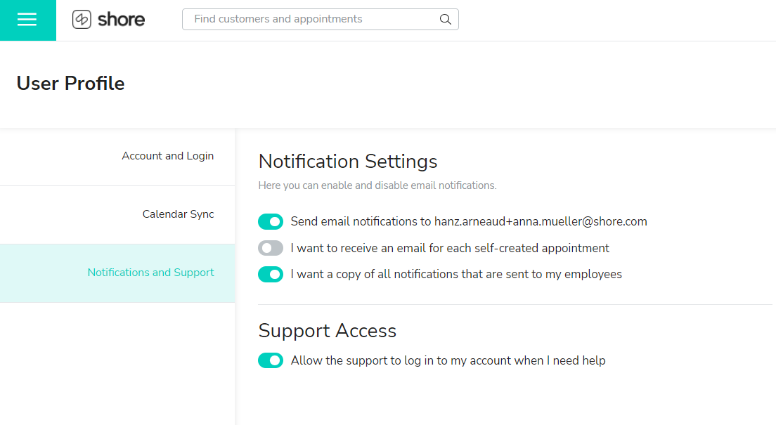
Task: Focus the customers and appointments search field
Action: (321, 19)
